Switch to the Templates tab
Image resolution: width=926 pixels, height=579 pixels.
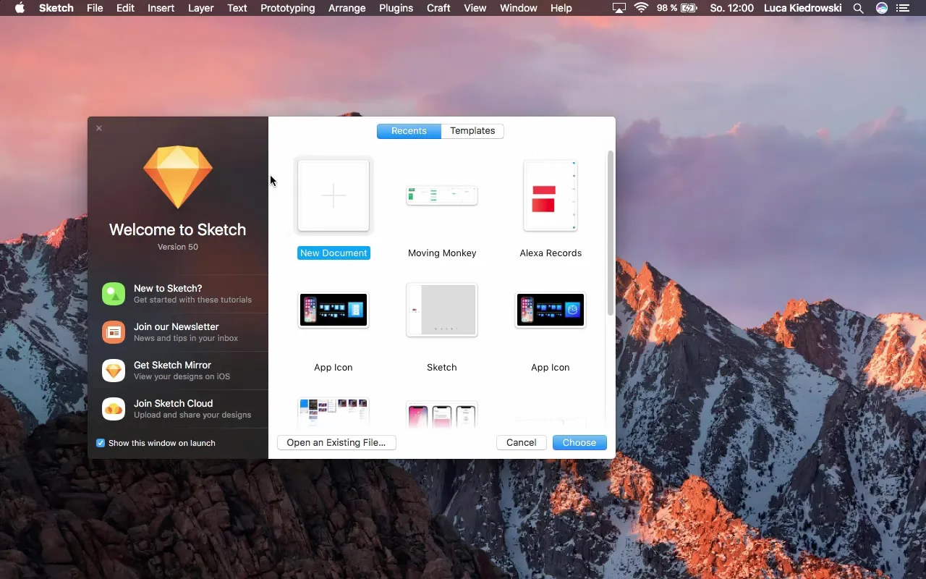(x=472, y=131)
